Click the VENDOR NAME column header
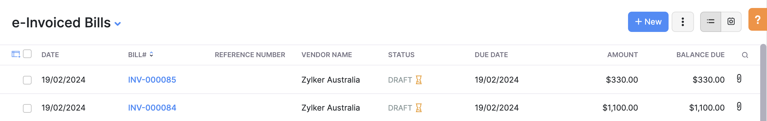 [x=327, y=55]
